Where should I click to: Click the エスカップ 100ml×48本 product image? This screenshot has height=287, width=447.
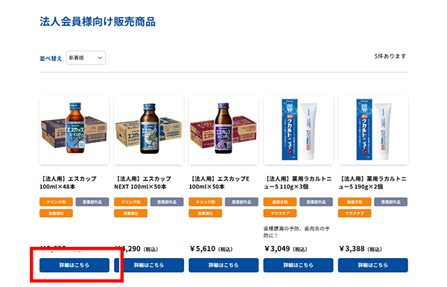74,130
